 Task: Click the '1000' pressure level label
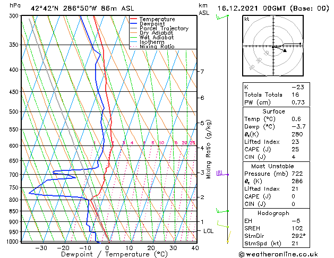click(13, 242)
